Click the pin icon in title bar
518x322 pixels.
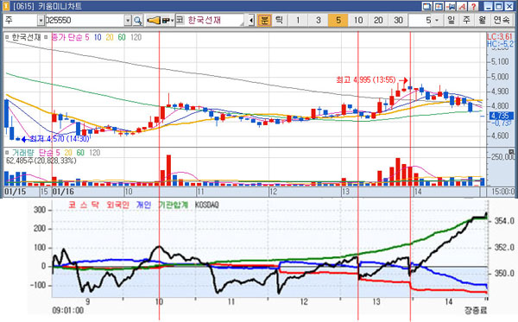(x=451, y=6)
